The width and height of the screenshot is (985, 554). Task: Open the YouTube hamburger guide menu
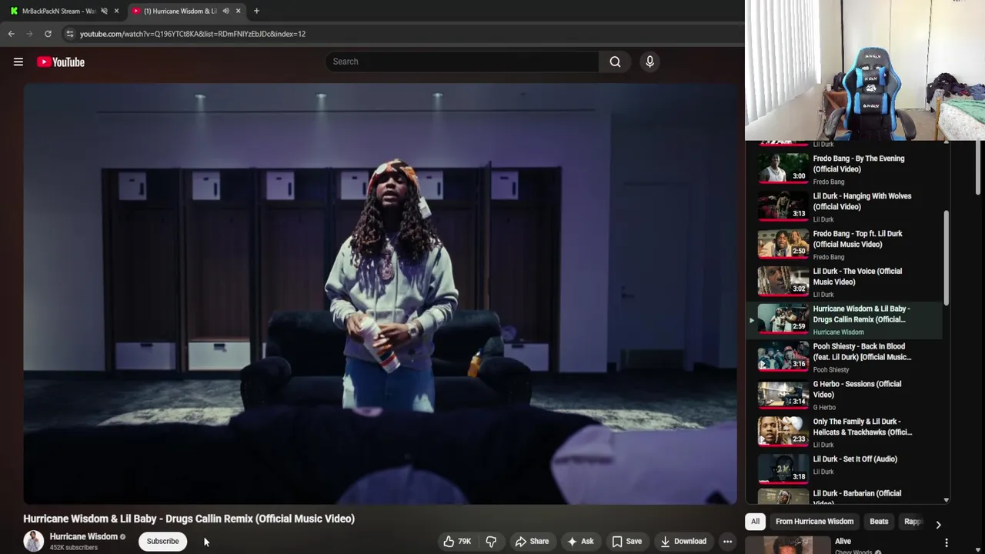18,62
